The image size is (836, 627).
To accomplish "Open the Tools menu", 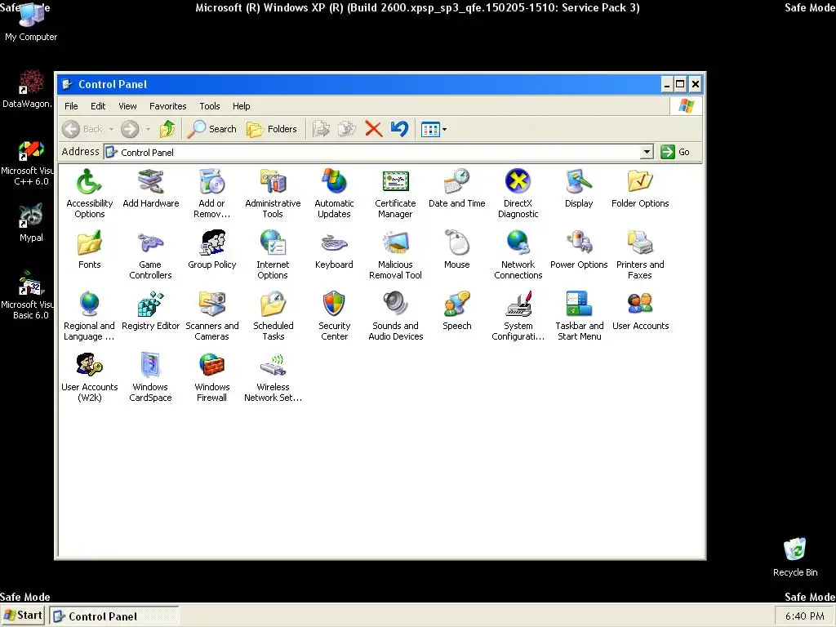I will [210, 106].
